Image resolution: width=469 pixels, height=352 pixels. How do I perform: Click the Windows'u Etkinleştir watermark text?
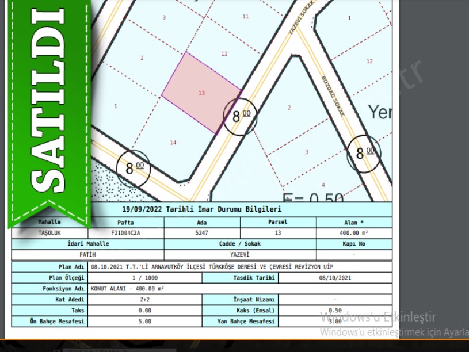pos(378,317)
